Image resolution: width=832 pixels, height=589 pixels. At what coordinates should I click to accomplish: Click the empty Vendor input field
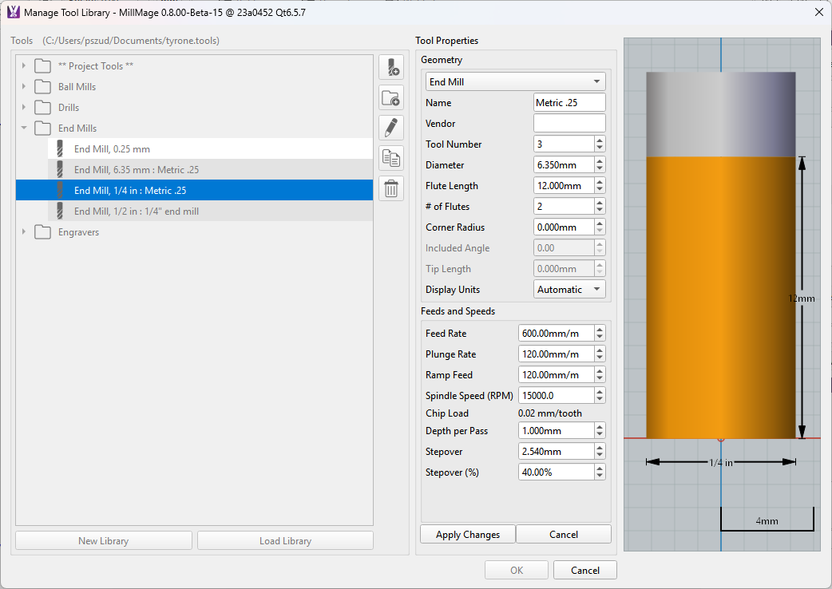(x=569, y=123)
